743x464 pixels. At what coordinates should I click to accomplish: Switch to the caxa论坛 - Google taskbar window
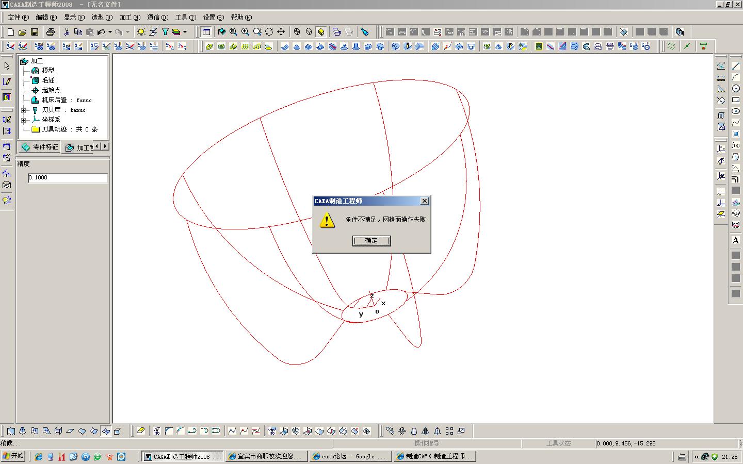click(351, 456)
